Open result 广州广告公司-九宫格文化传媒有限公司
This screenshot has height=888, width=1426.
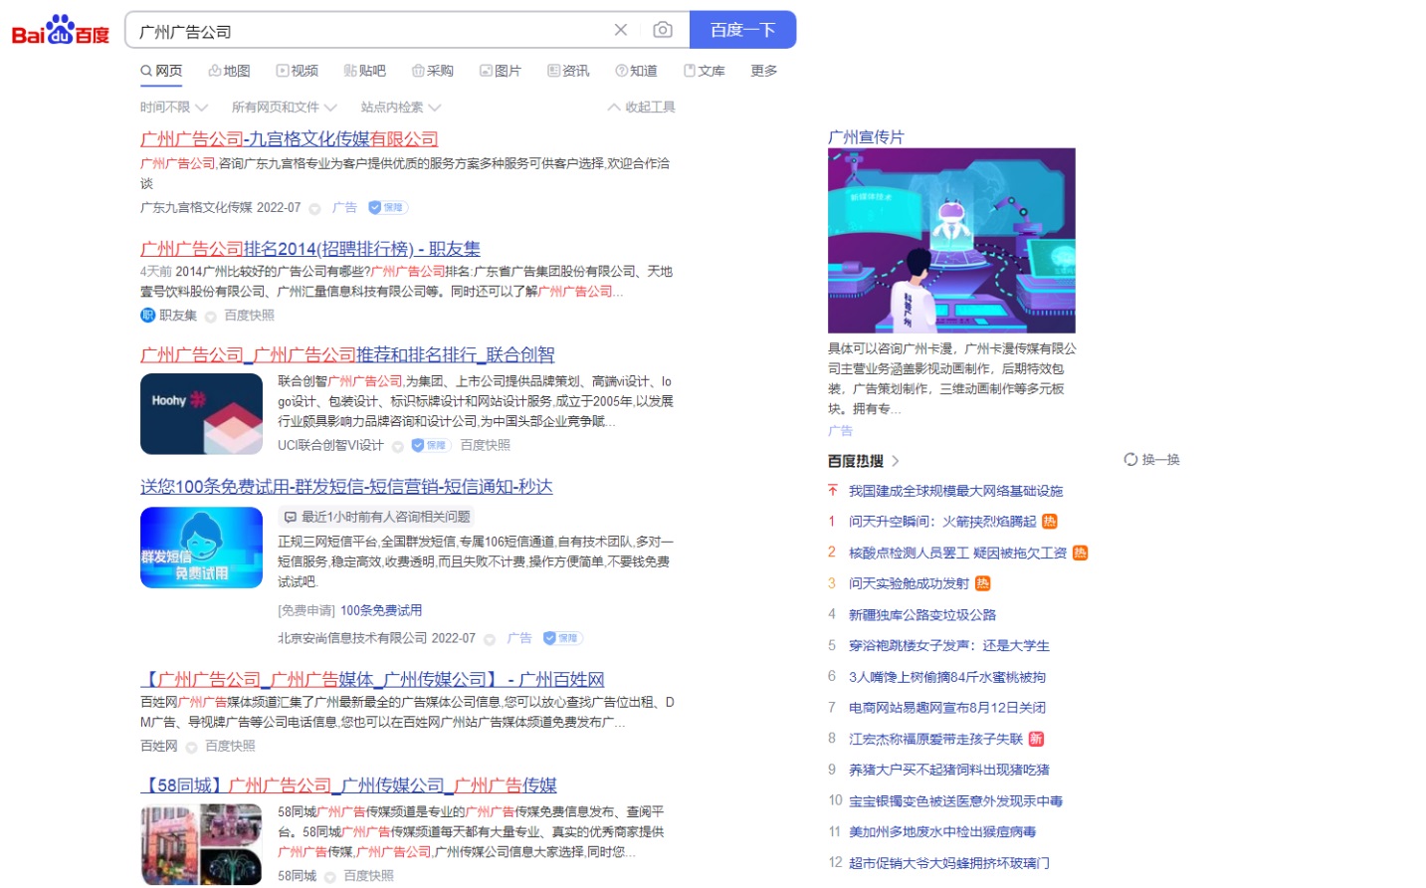(x=290, y=139)
